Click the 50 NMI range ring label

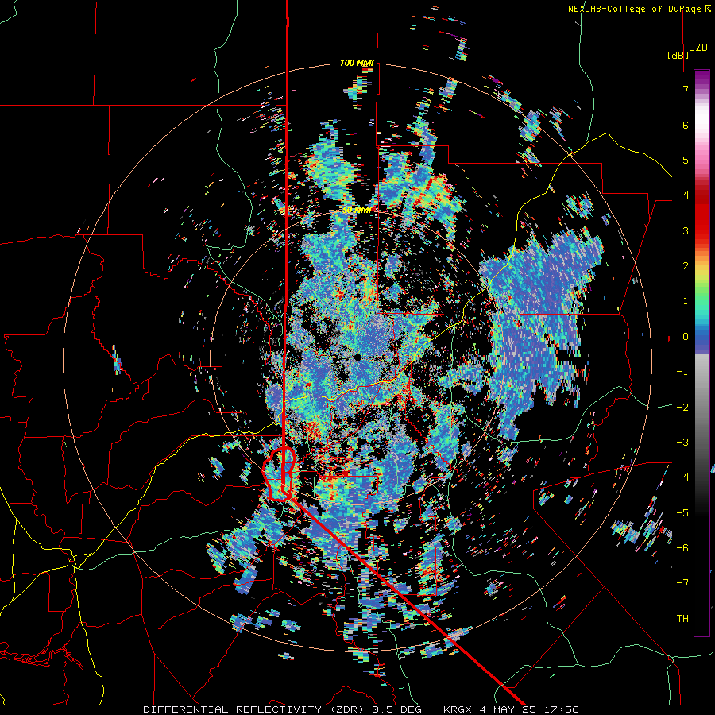pyautogui.click(x=357, y=211)
